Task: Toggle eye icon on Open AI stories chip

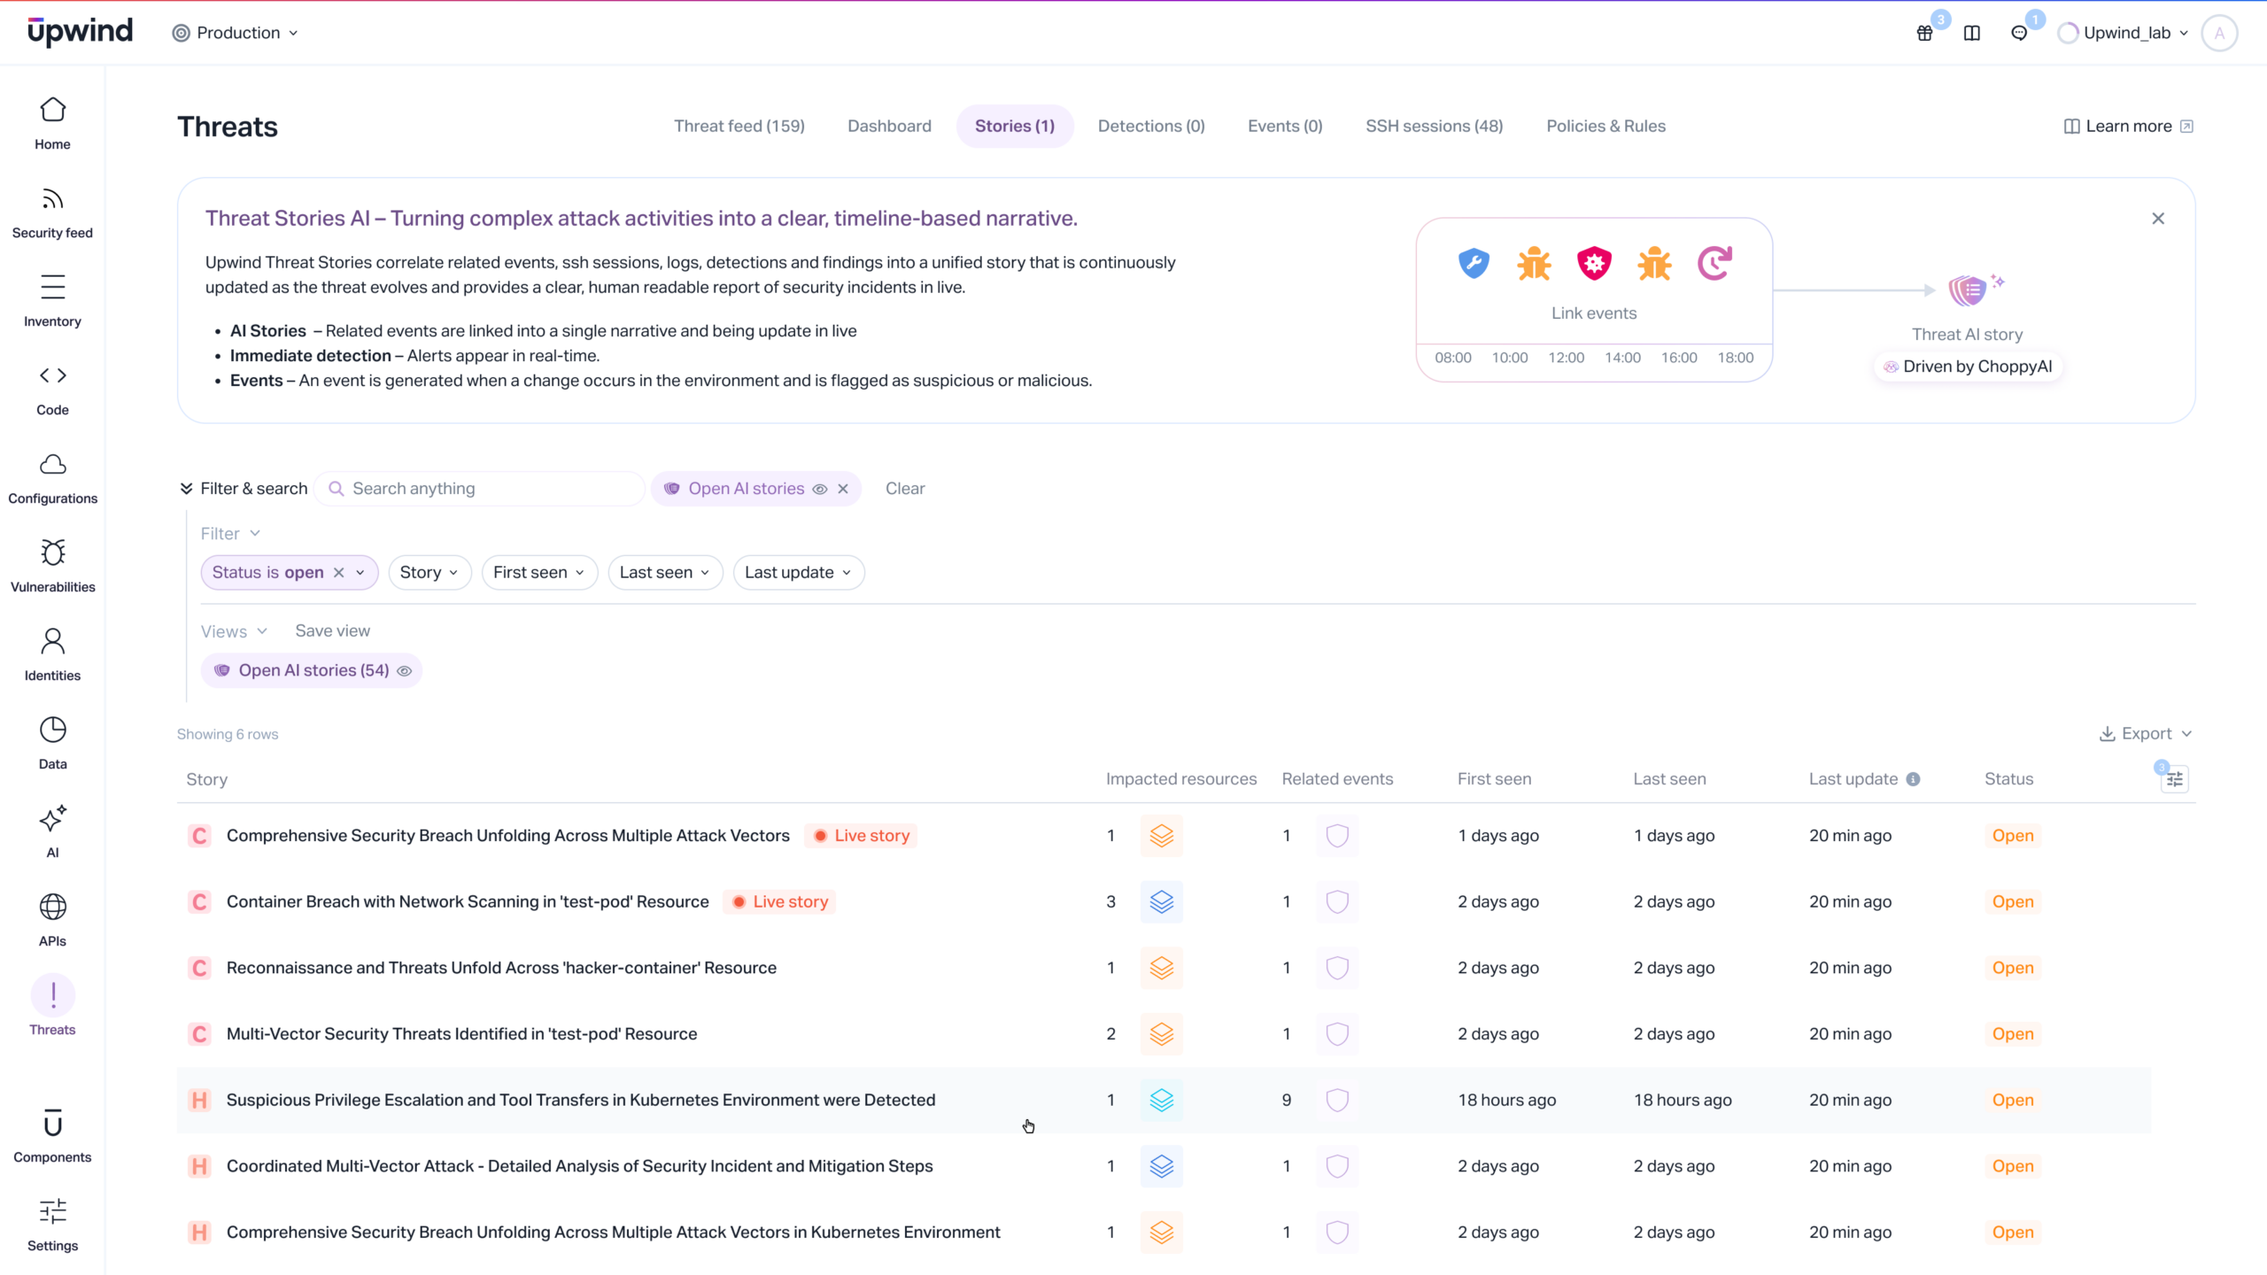Action: tap(820, 489)
